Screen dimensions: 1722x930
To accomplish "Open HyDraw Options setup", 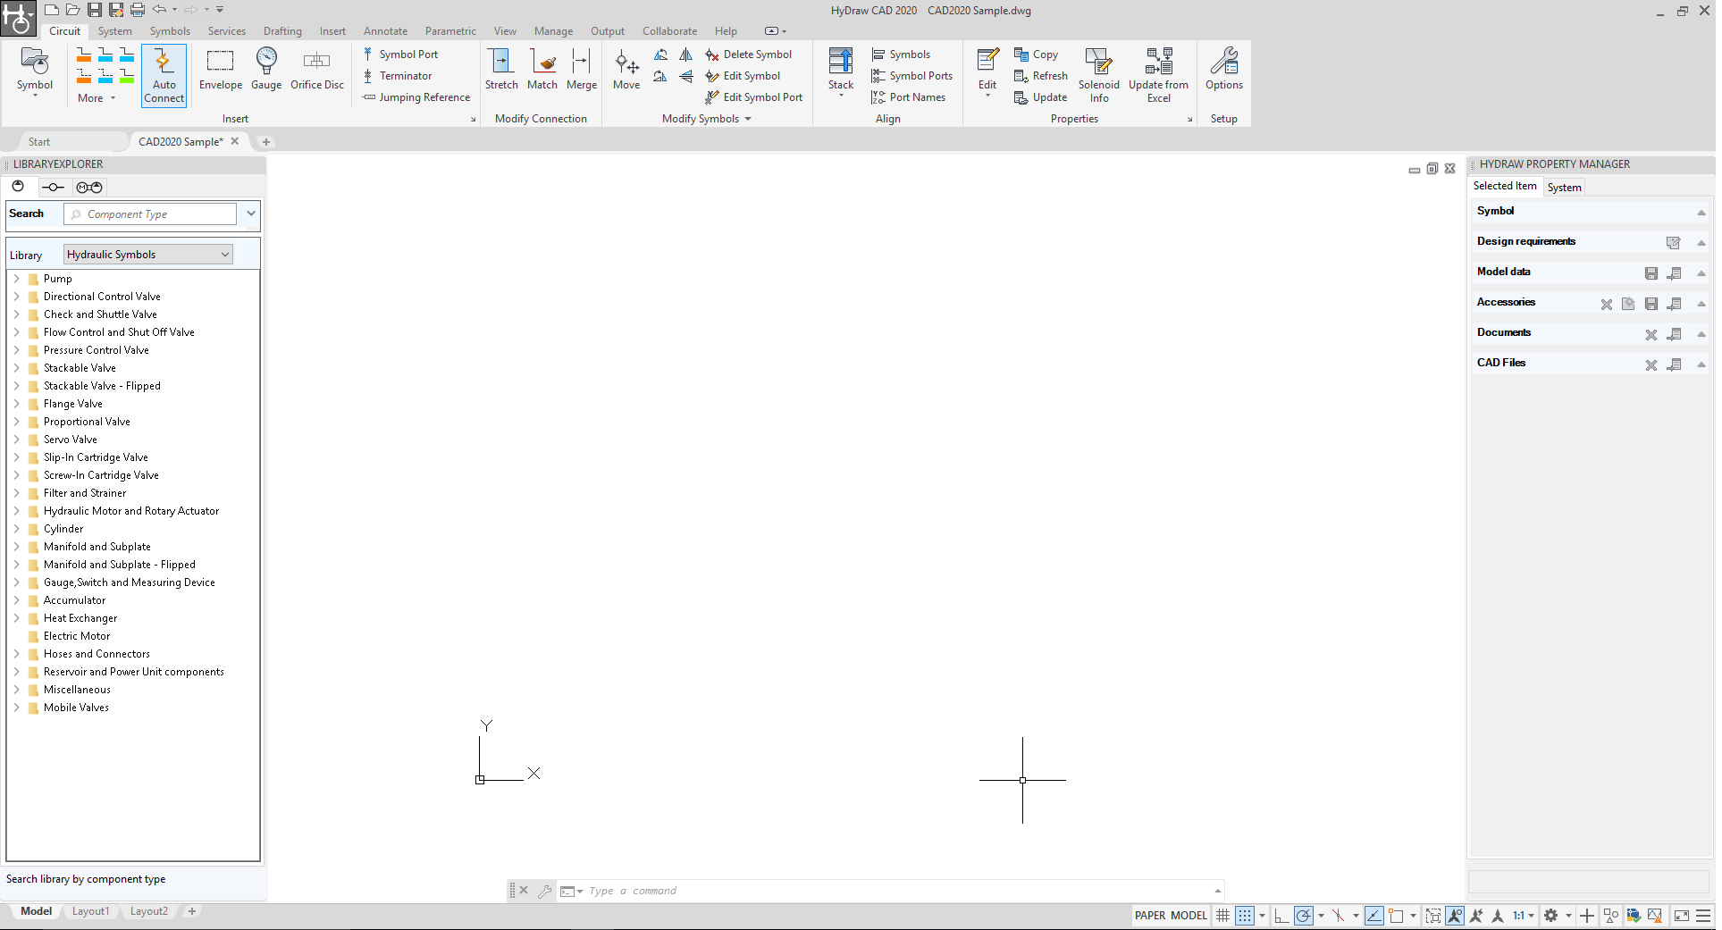I will pos(1223,69).
